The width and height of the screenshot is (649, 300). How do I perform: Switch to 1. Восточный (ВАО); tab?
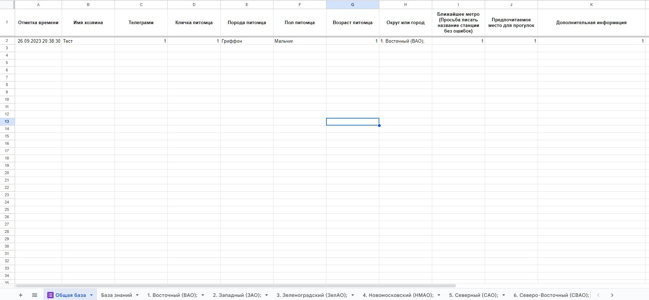(172, 295)
